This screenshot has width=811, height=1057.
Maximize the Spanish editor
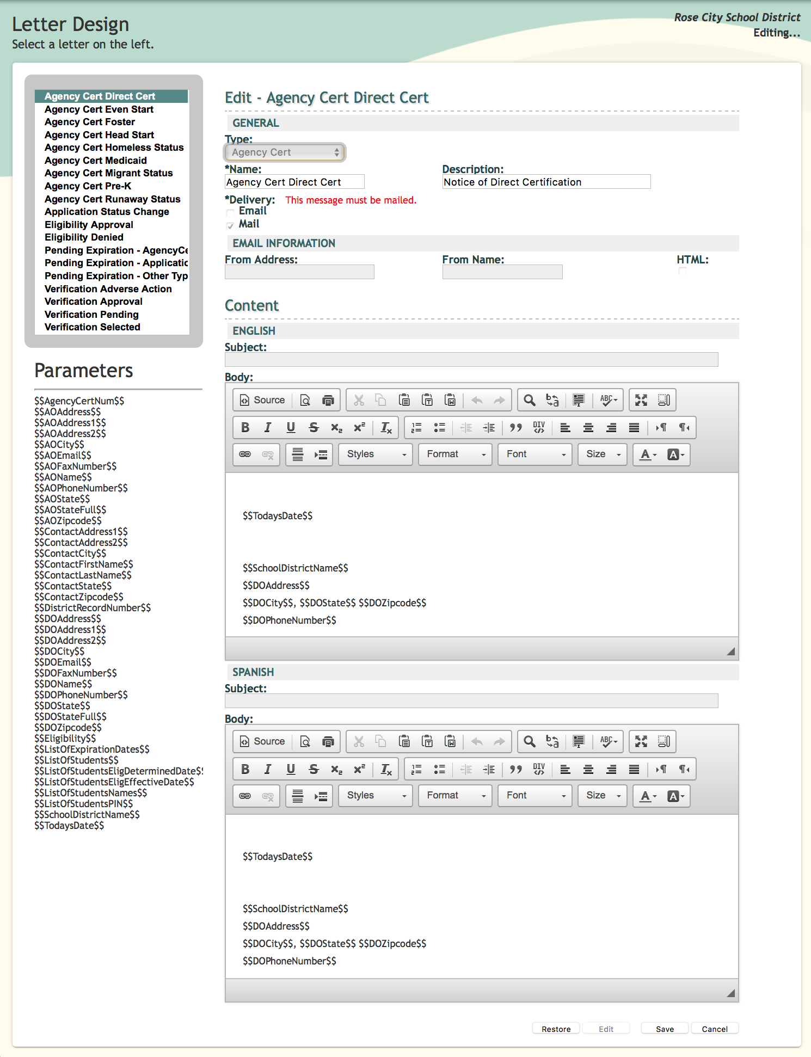pos(641,741)
